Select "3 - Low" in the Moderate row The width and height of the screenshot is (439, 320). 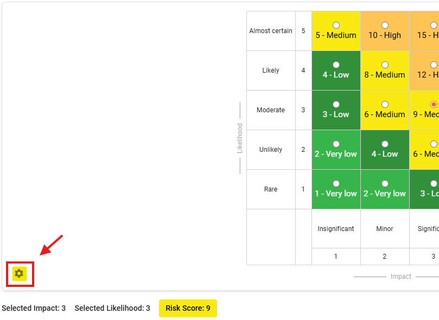[x=336, y=104]
